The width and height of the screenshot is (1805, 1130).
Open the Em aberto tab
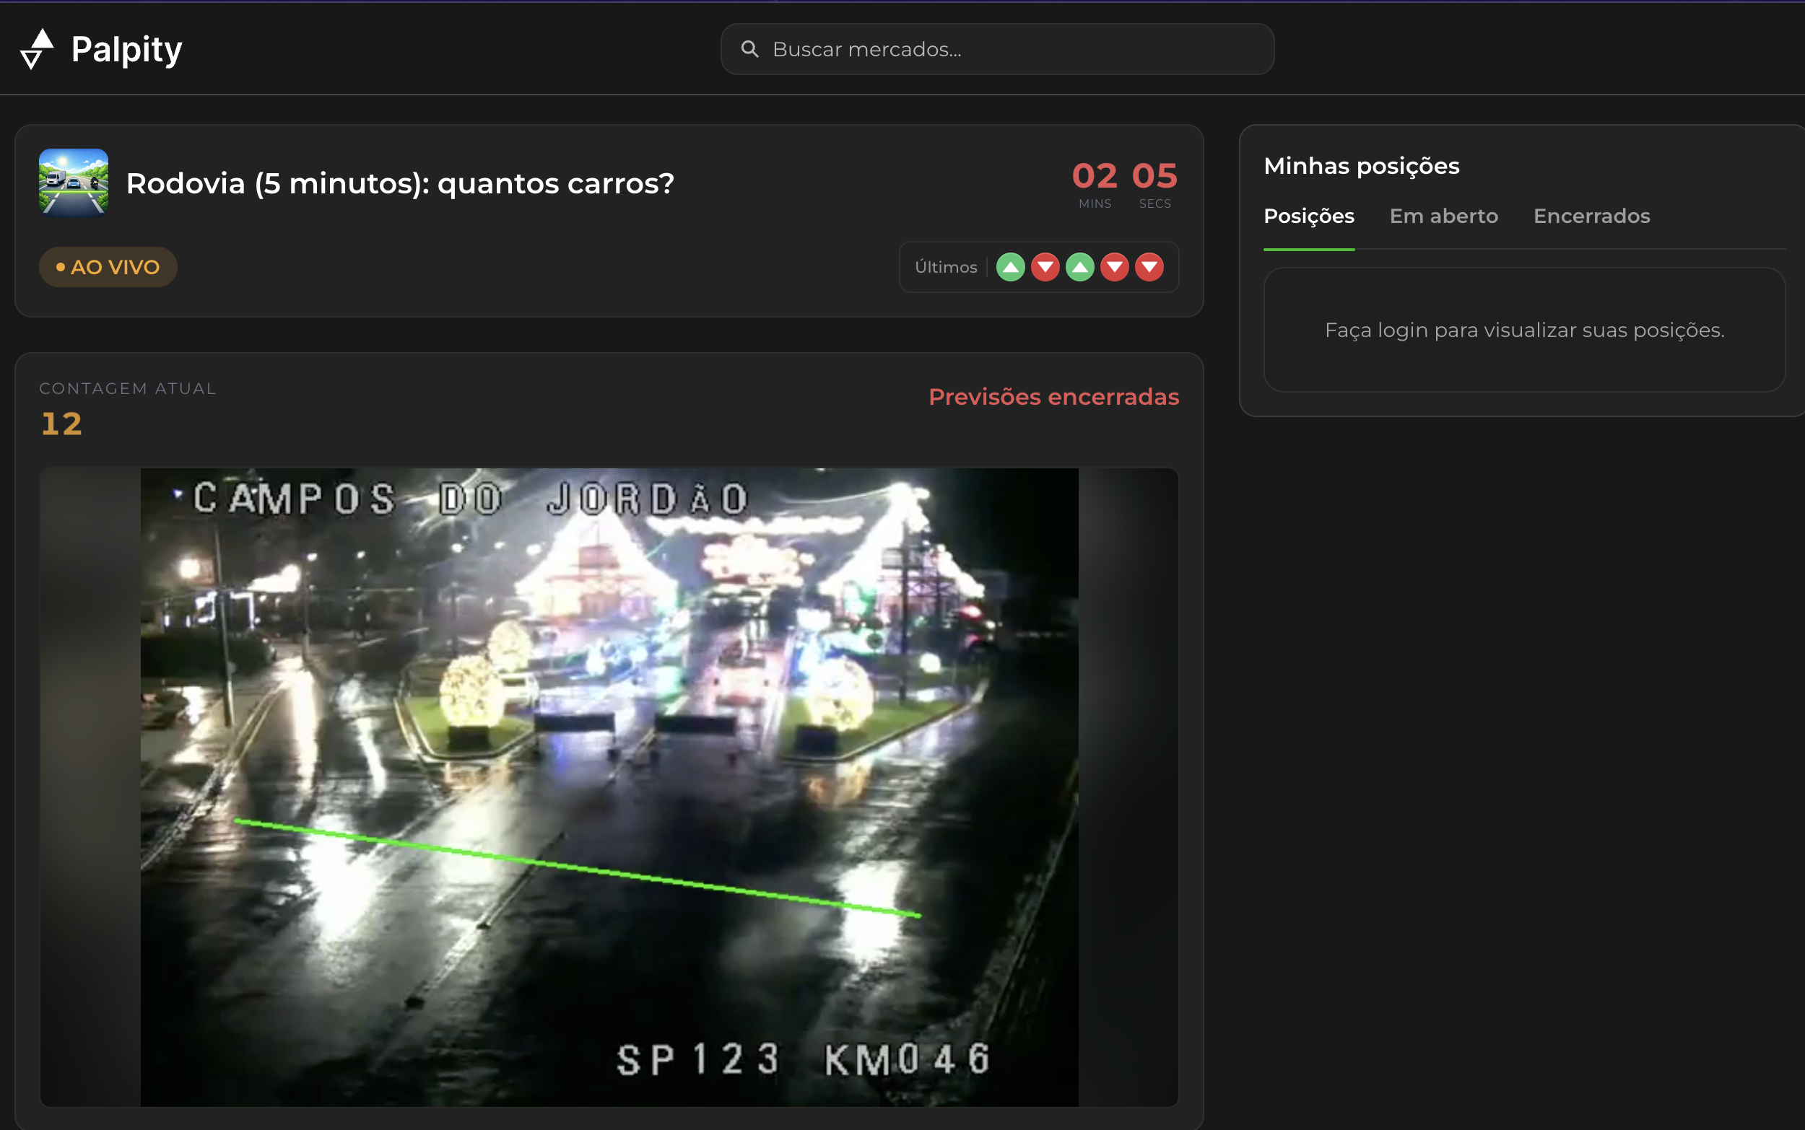tap(1443, 216)
